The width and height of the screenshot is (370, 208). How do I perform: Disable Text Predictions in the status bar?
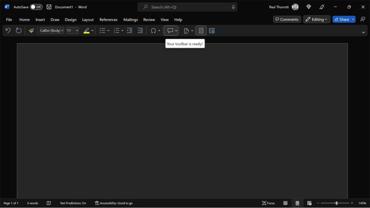(73, 203)
